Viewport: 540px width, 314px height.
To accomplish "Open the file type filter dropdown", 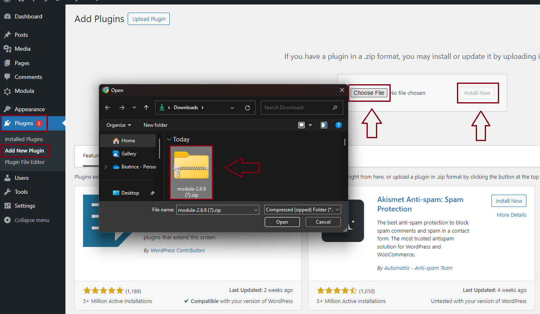I will [302, 210].
